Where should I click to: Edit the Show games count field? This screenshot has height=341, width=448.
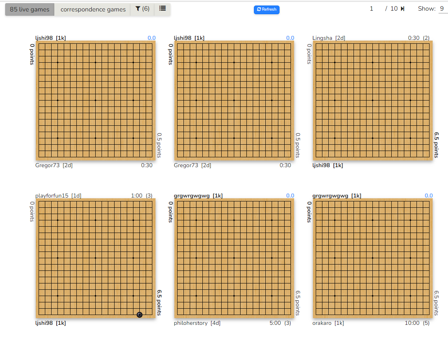click(x=442, y=9)
